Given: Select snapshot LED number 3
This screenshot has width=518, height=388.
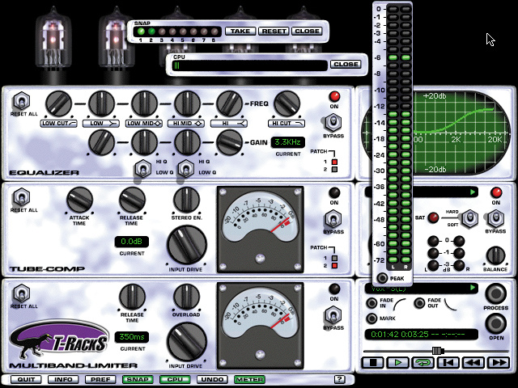Looking at the screenshot, I should pos(162,32).
